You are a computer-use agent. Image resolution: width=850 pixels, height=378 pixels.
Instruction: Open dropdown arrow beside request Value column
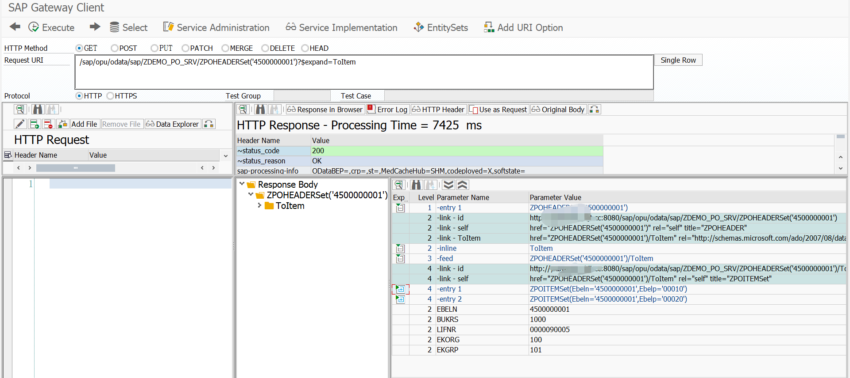226,155
